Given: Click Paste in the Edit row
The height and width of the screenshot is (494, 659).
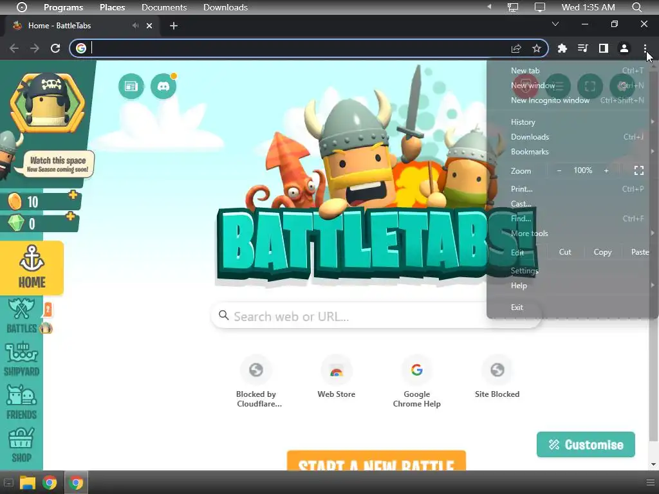Looking at the screenshot, I should [x=640, y=252].
